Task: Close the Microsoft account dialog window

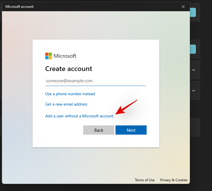Action: coord(183,7)
